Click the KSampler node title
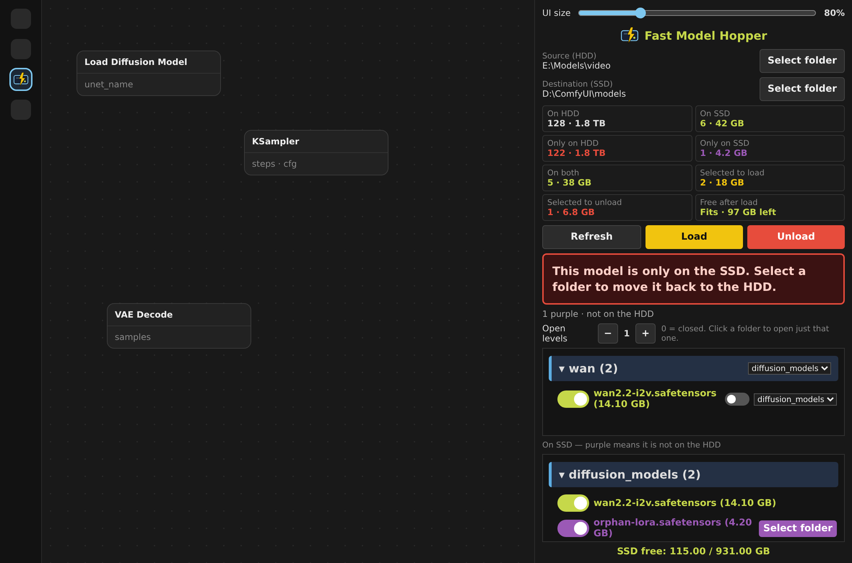852x563 pixels. point(275,141)
